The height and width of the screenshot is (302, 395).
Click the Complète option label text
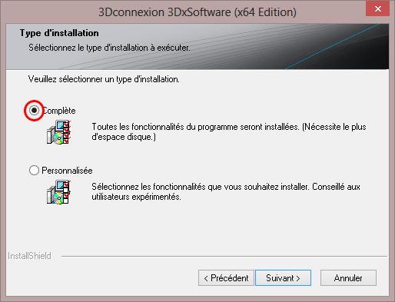coord(59,111)
